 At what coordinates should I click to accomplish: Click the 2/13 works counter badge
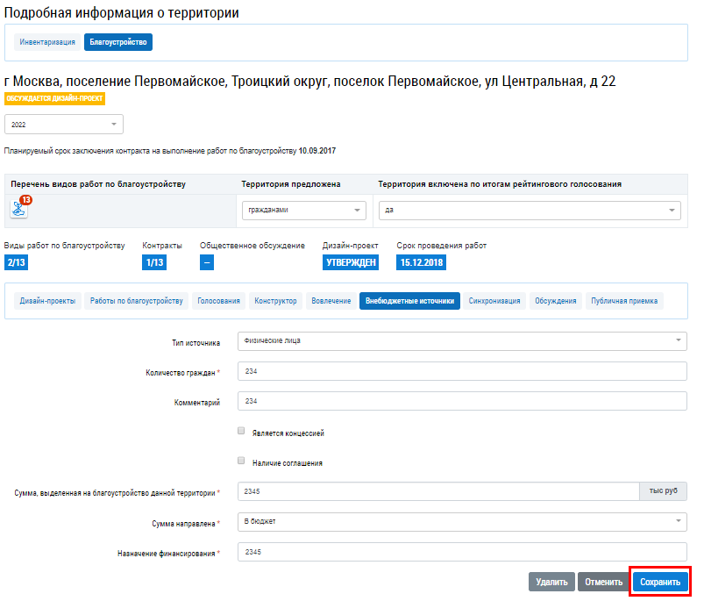(x=16, y=262)
